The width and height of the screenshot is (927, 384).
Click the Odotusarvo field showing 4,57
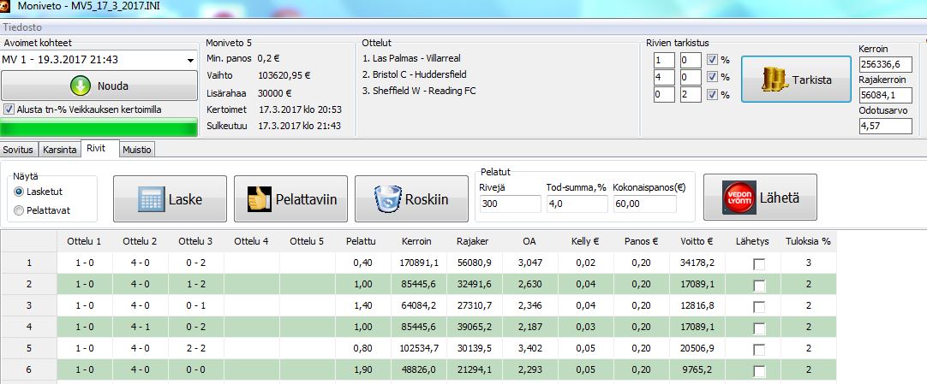point(885,126)
